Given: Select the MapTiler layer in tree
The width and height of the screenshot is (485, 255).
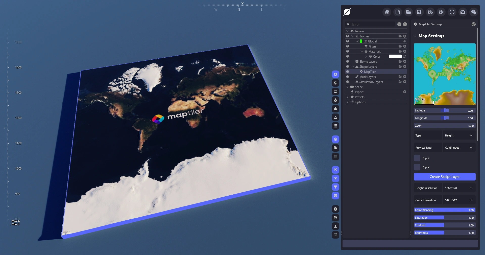Looking at the screenshot, I should coord(370,72).
